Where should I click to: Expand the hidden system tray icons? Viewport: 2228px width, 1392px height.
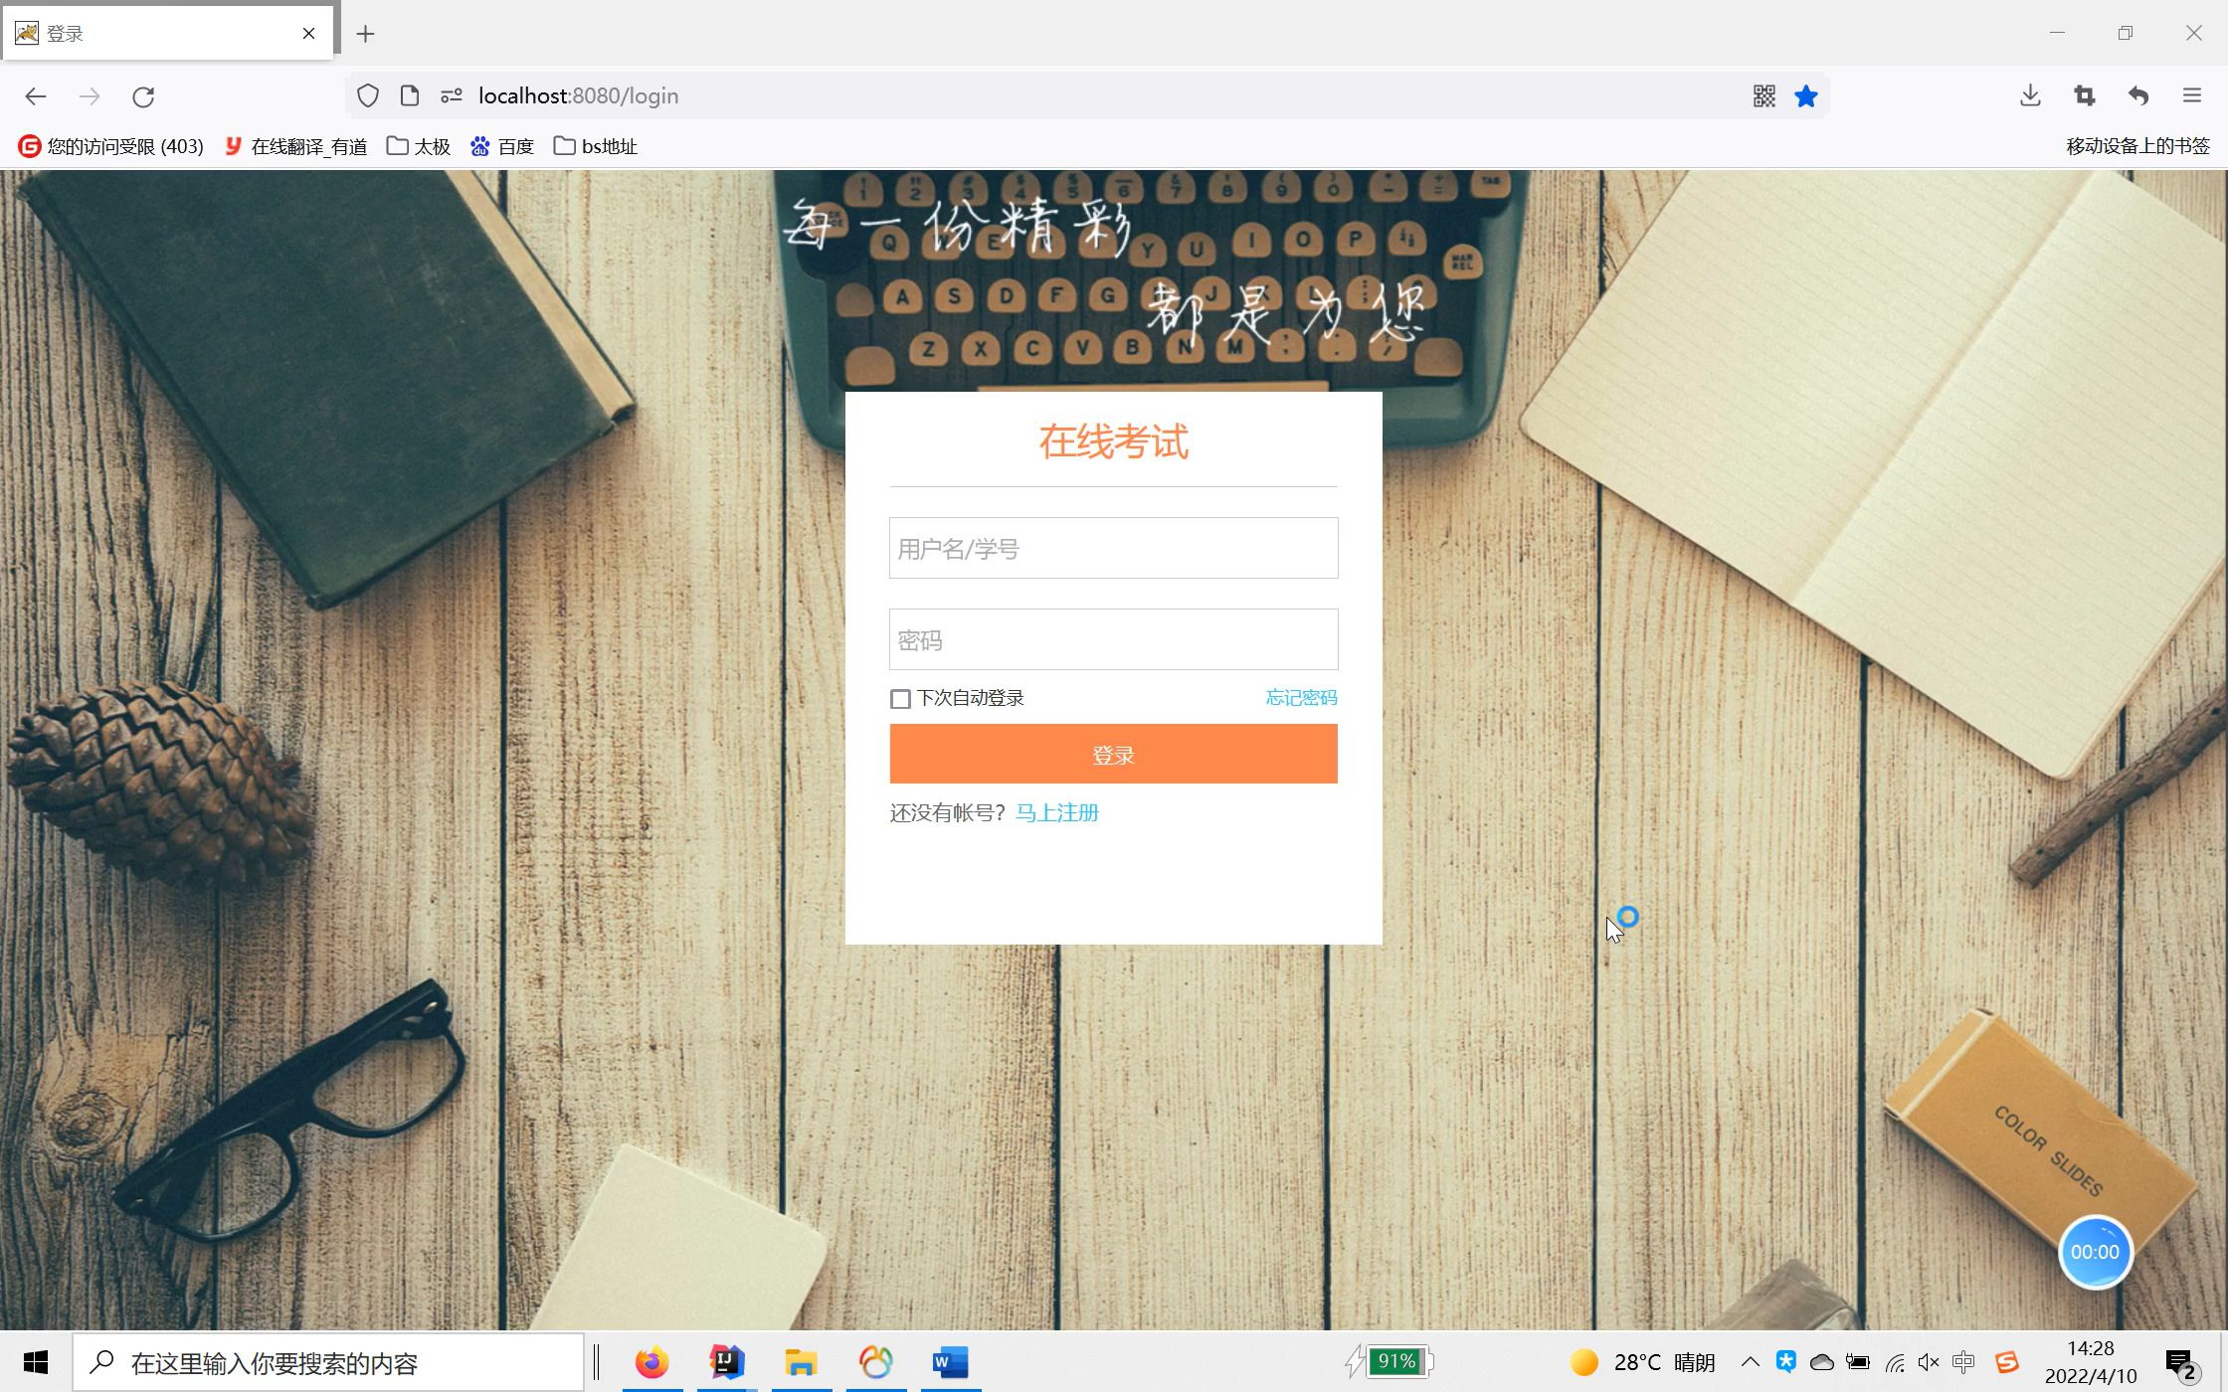(x=1750, y=1362)
